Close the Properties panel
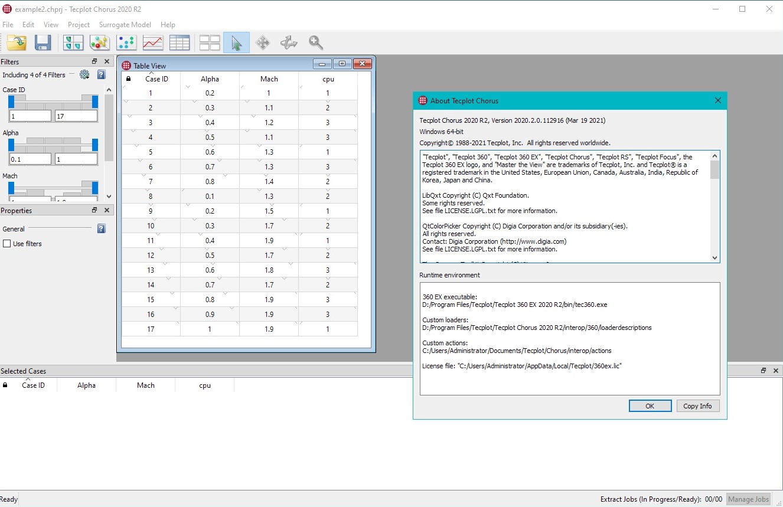The image size is (783, 507). click(x=107, y=210)
